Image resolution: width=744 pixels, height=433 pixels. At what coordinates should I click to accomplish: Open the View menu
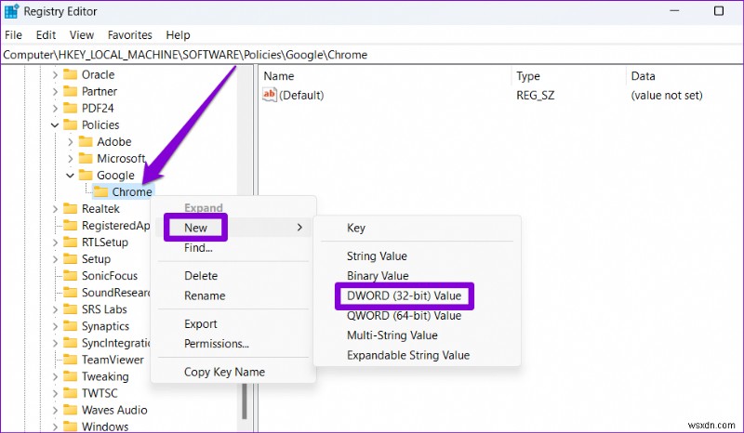point(82,35)
